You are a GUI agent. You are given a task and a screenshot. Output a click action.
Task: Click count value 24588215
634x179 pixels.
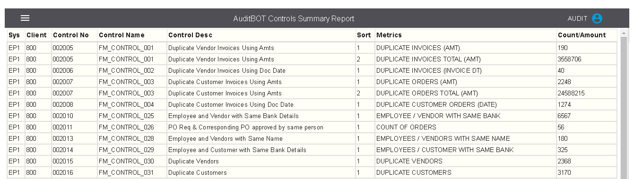tap(587, 94)
